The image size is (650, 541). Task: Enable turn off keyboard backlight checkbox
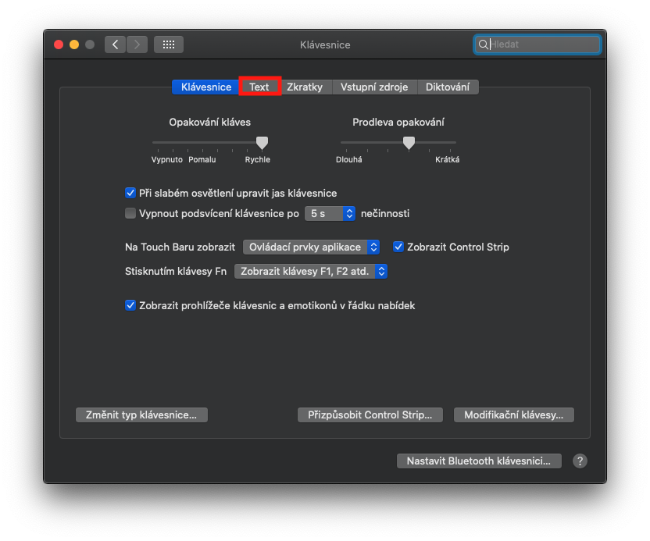[x=130, y=213]
